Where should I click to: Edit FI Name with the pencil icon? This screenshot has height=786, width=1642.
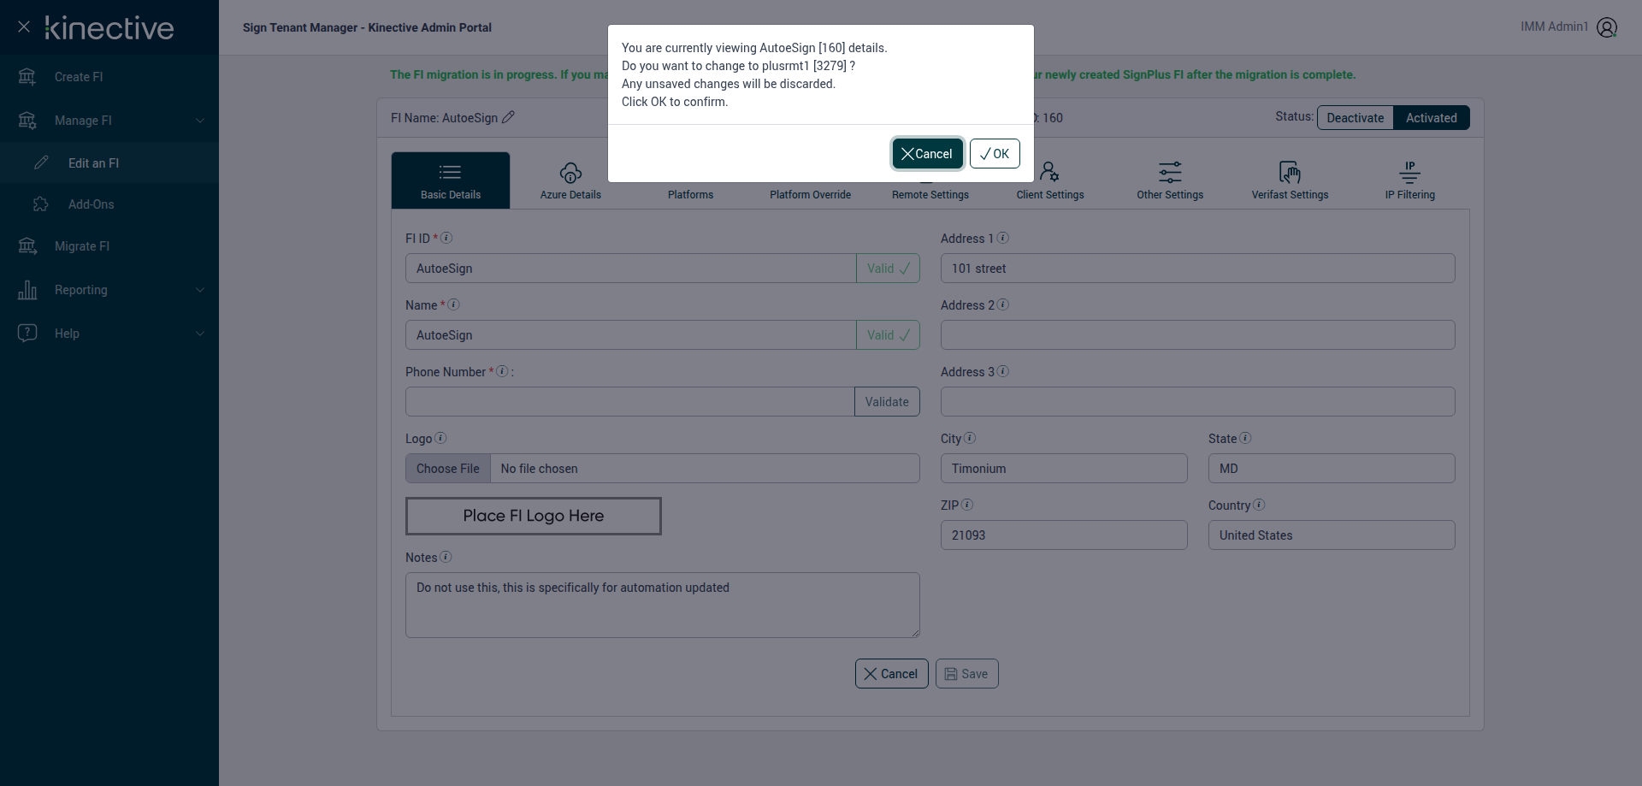[508, 117]
